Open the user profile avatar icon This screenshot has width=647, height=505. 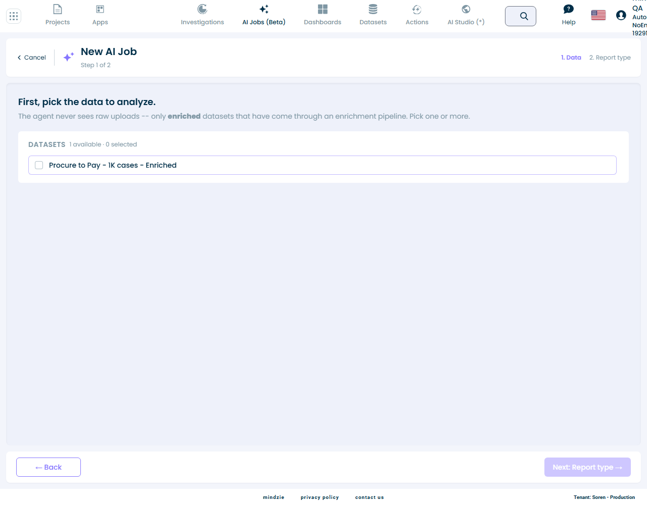coord(621,15)
